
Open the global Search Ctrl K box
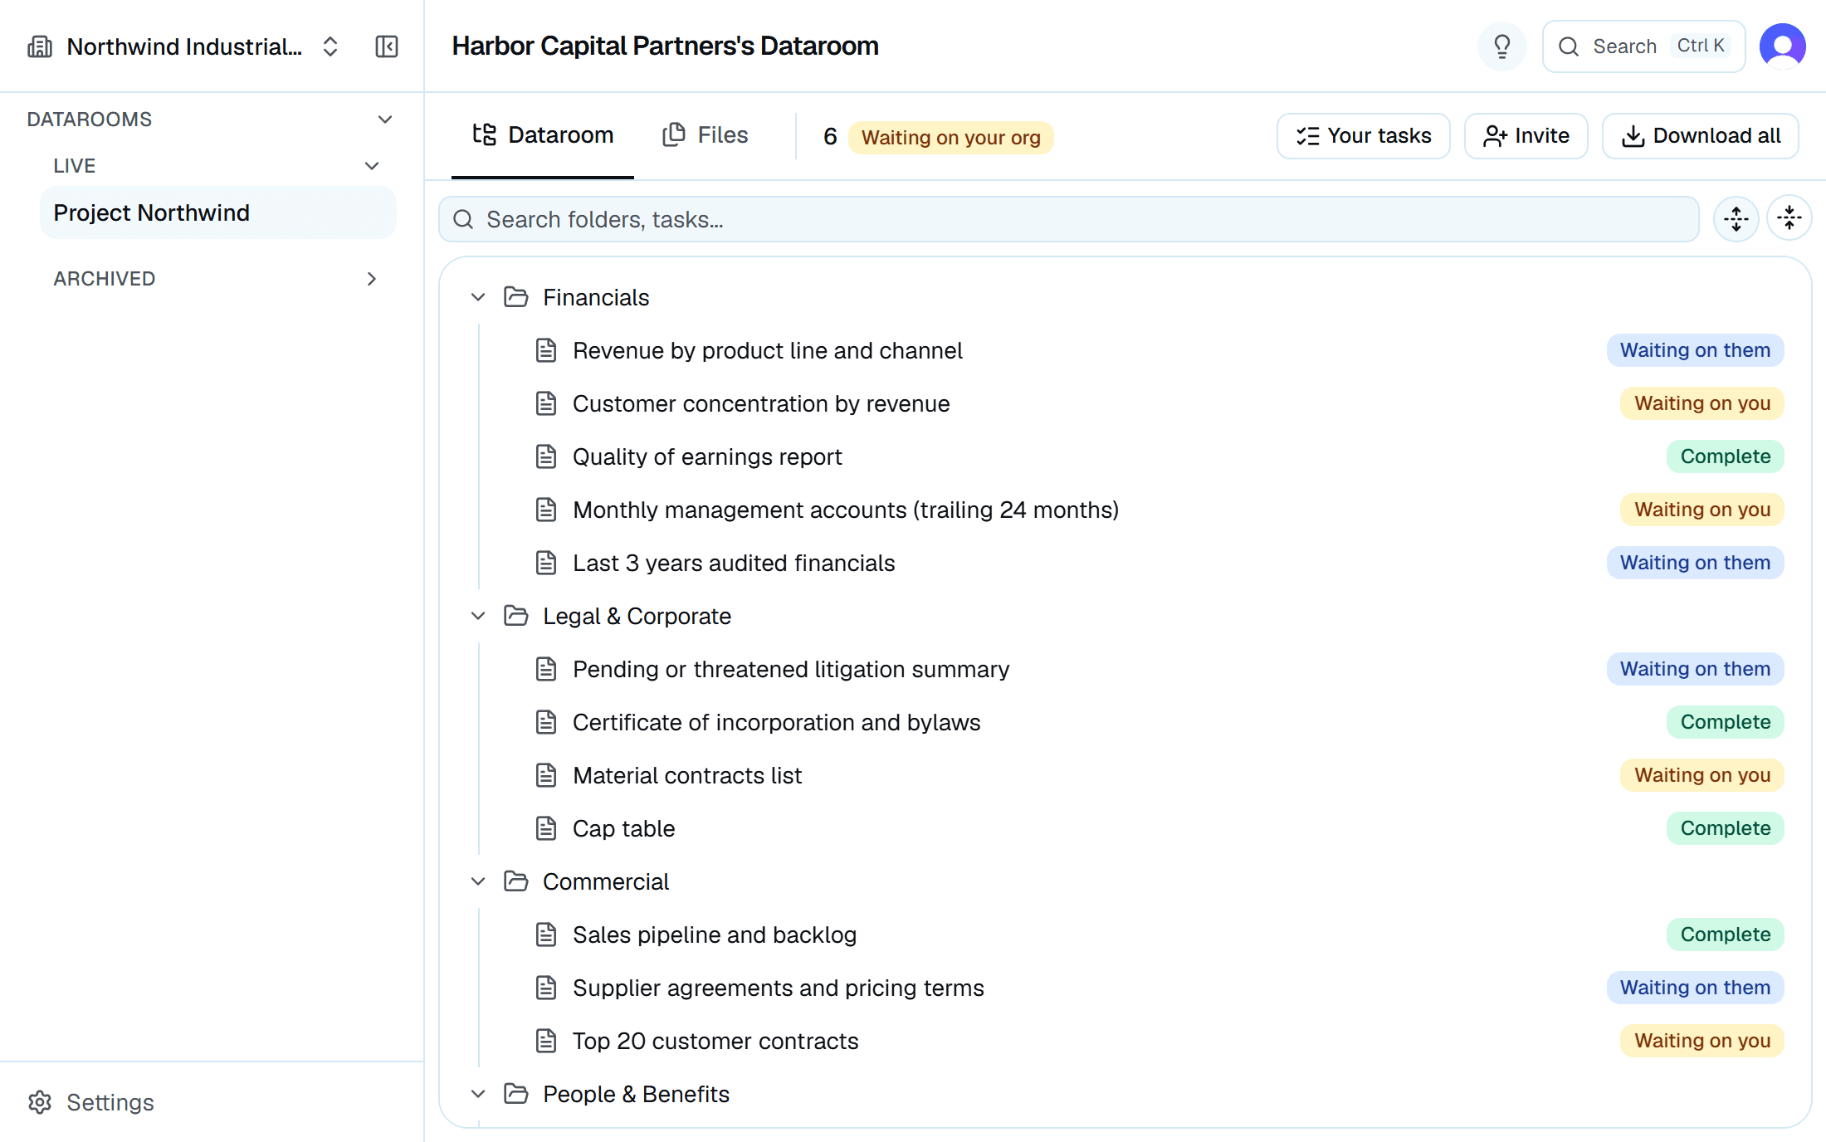[1643, 46]
